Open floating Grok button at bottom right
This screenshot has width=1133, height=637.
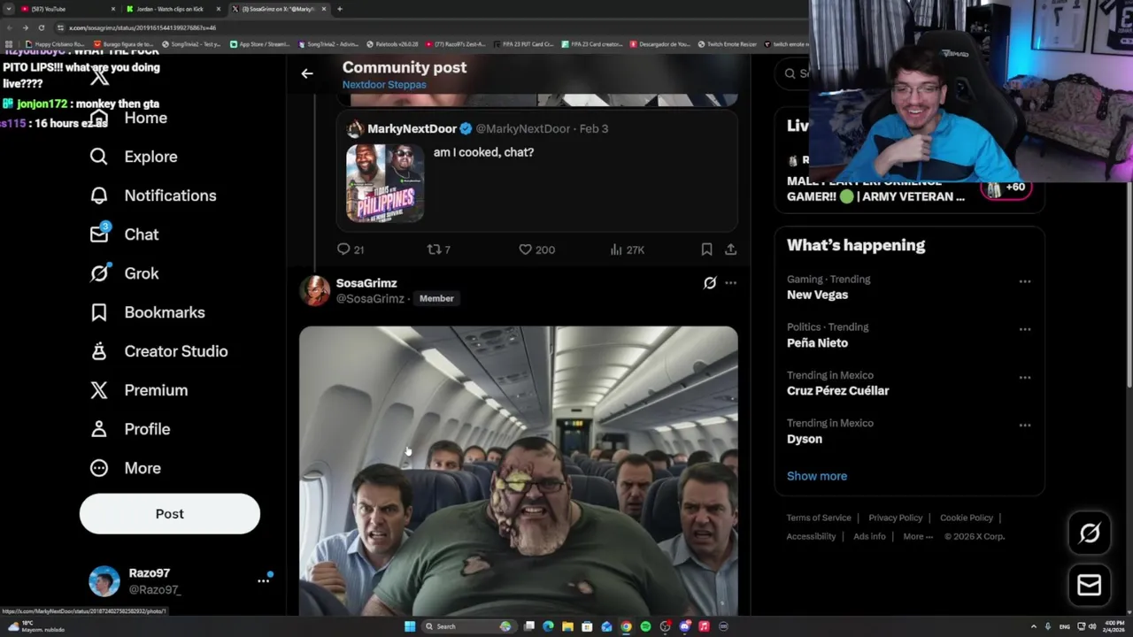(1090, 533)
